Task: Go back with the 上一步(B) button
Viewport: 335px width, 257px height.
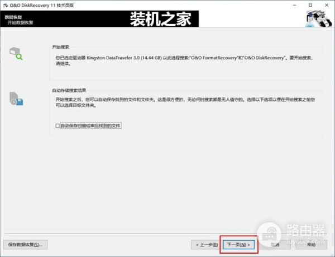Action: tap(207, 245)
